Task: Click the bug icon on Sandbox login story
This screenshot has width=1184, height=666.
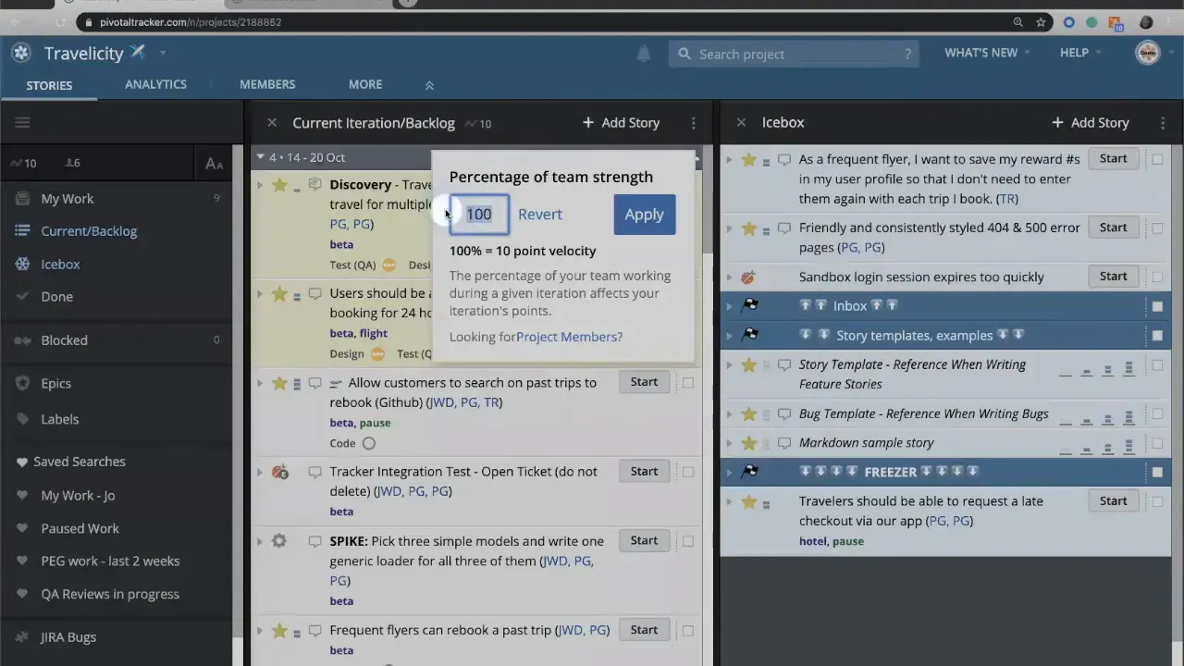Action: pyautogui.click(x=748, y=277)
